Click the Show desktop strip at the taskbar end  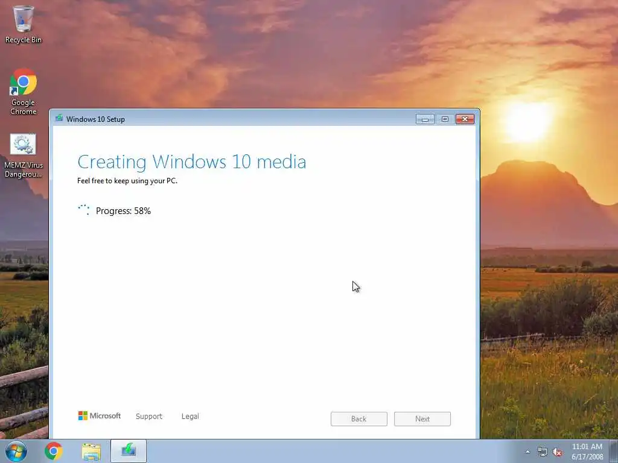pos(614,451)
